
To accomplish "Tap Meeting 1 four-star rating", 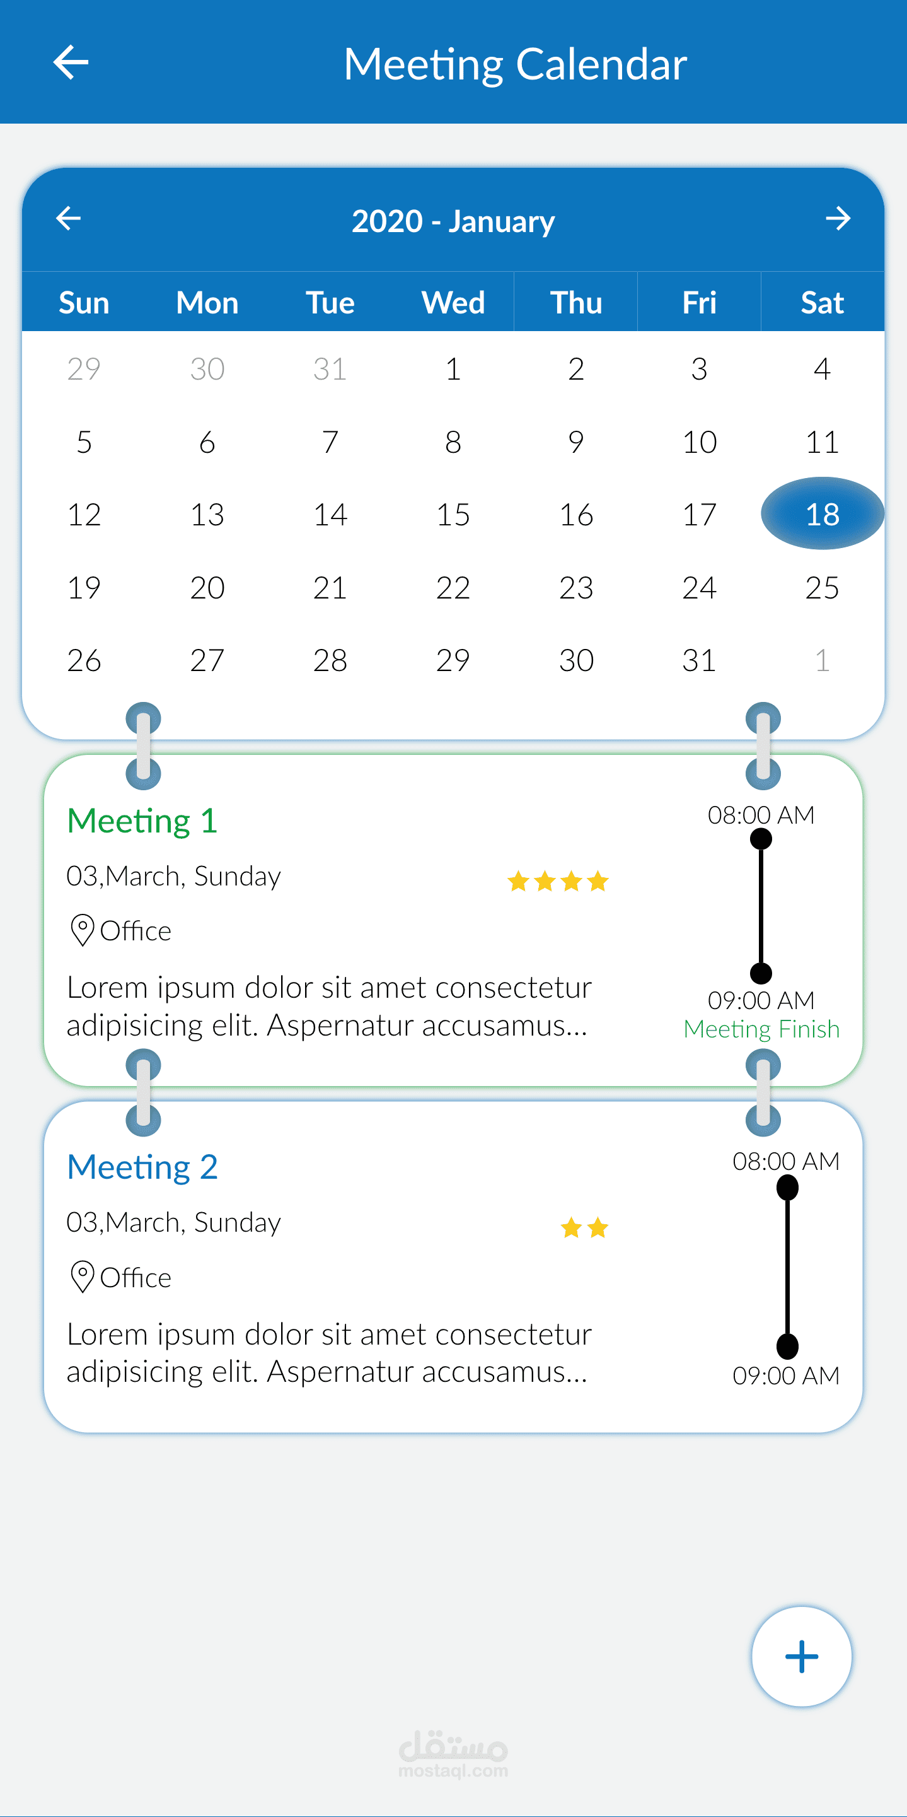I will 557,881.
